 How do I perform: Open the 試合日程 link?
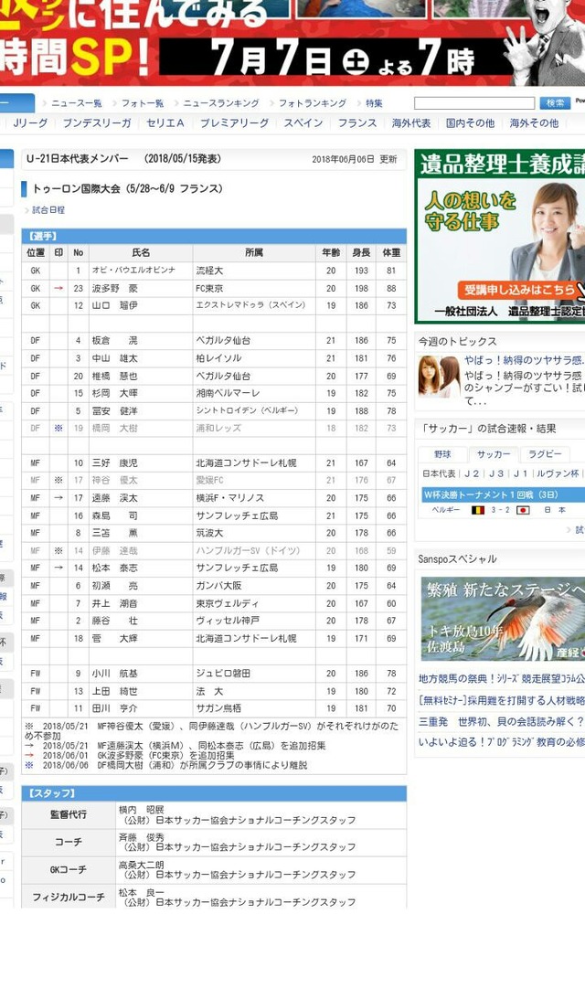48,209
